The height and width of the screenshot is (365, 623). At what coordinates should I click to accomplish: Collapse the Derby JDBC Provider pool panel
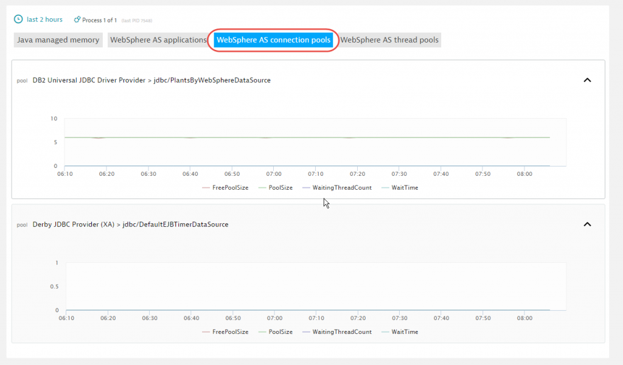(x=587, y=224)
